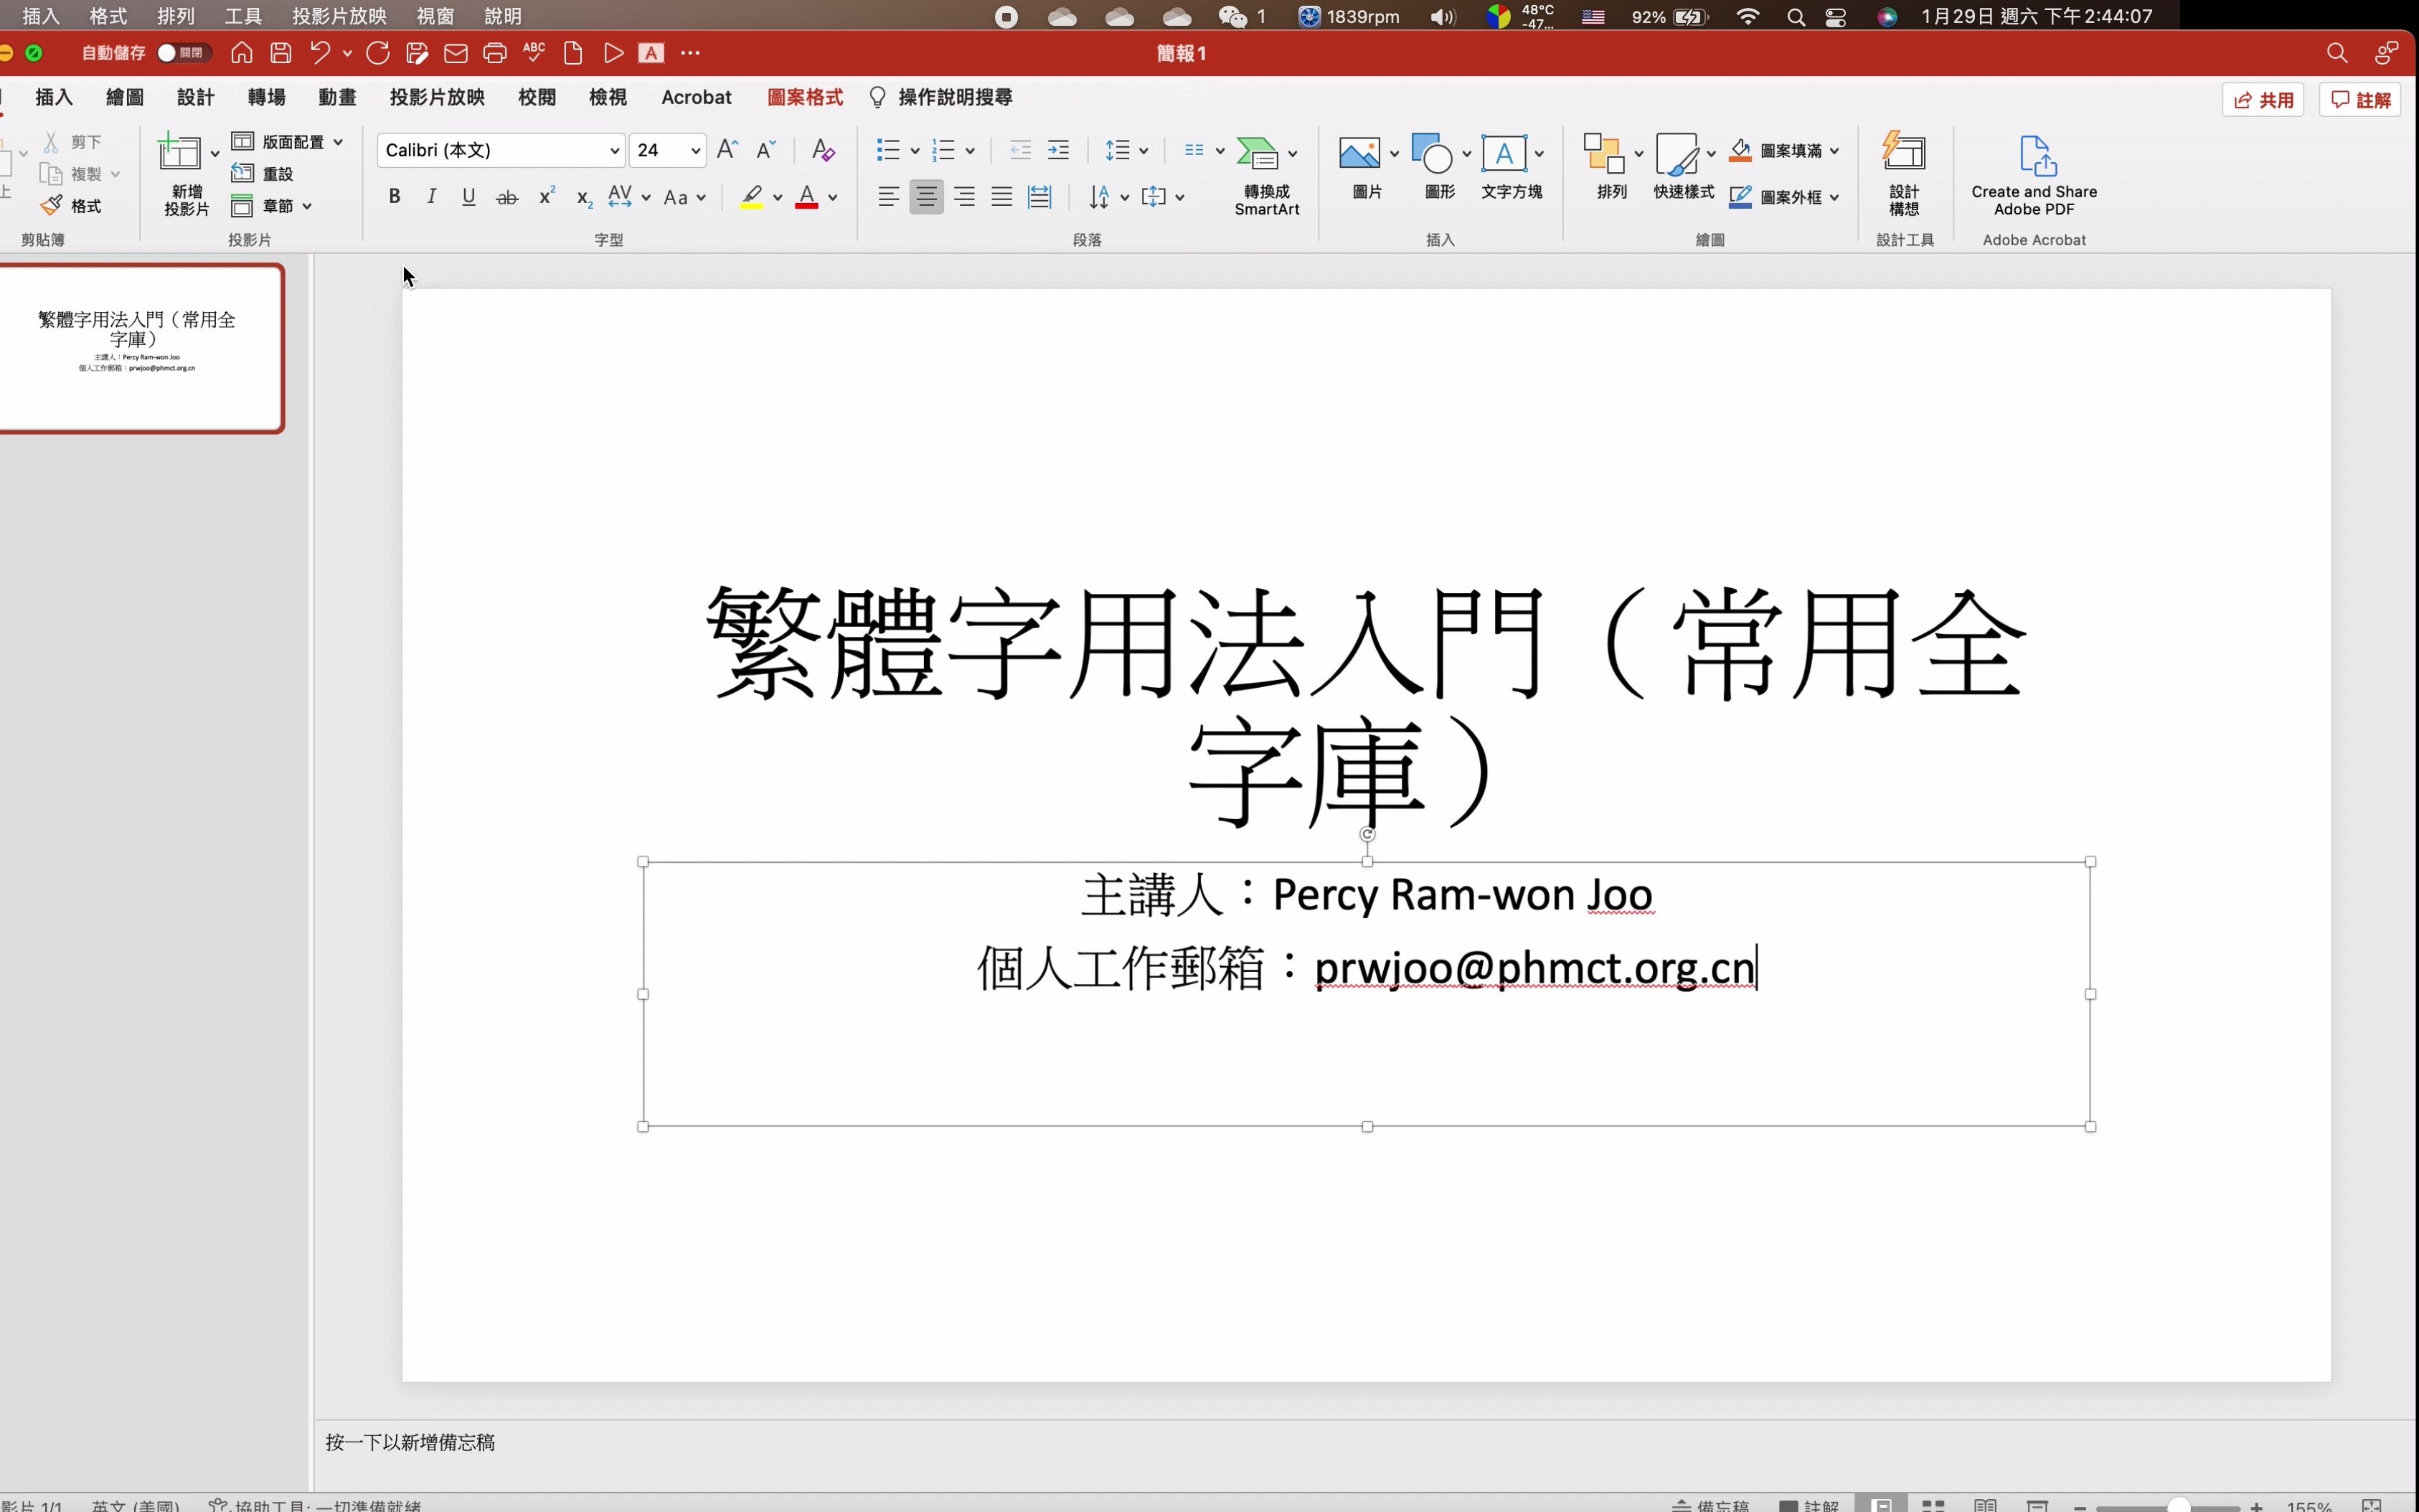Open the 視窗 menu in macOS menu bar
Screen dimensions: 2419x1512
(435, 16)
